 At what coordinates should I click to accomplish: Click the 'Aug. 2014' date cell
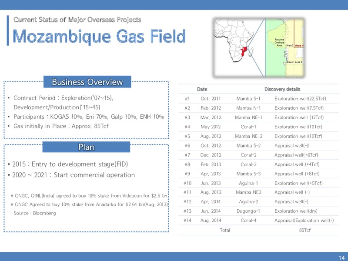pyautogui.click(x=211, y=221)
